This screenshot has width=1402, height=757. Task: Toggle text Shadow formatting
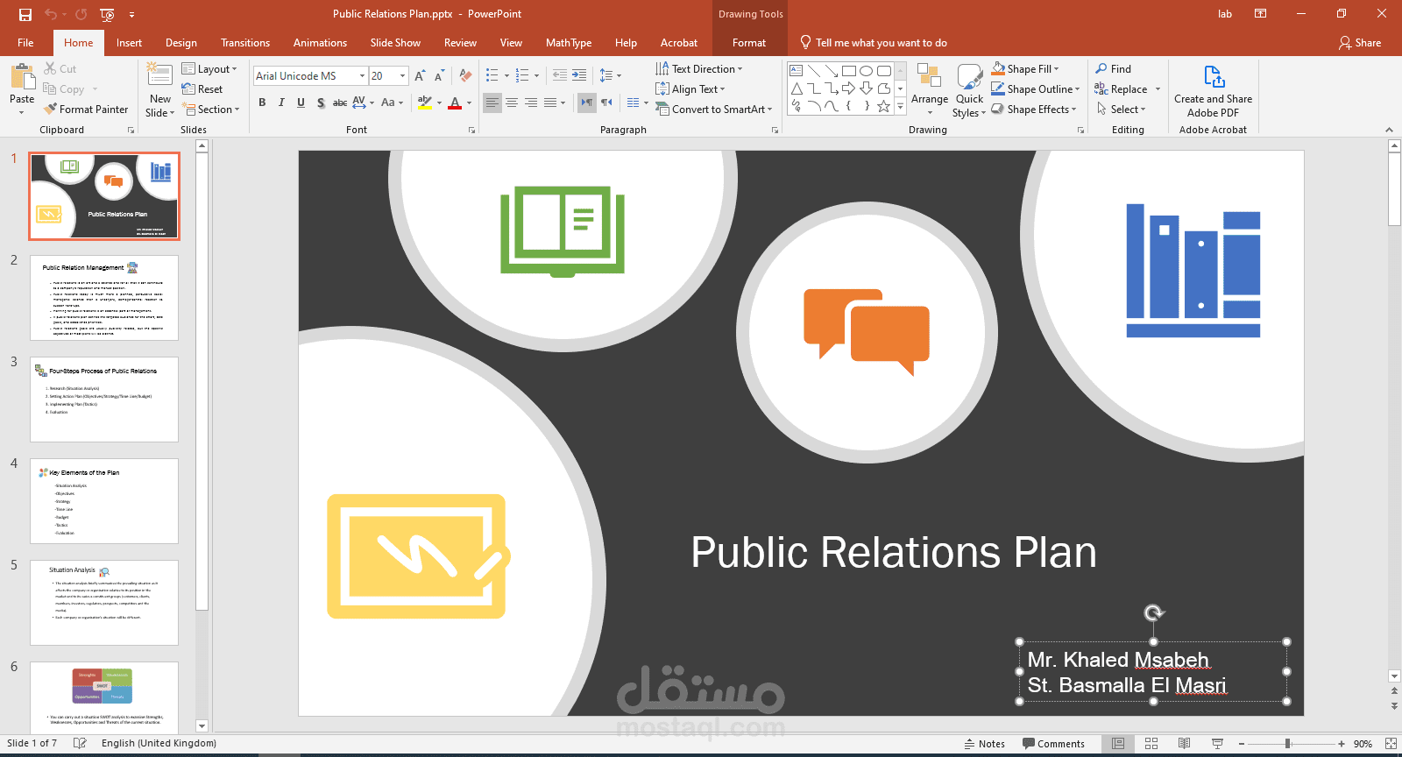click(x=321, y=103)
